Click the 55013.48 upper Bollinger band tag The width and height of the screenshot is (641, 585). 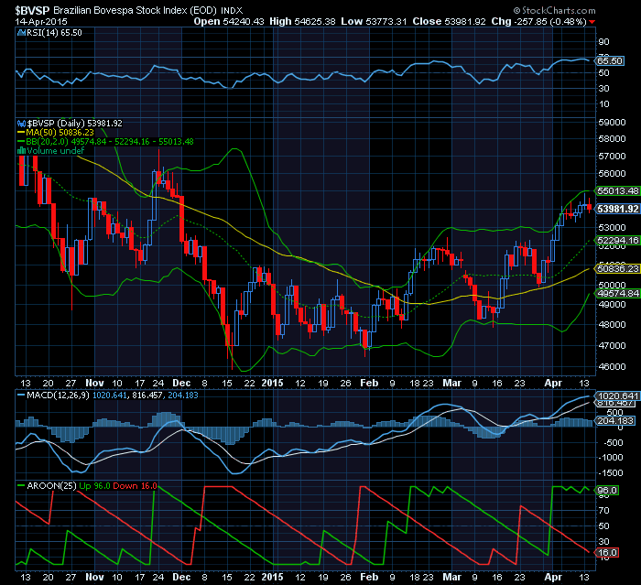click(618, 191)
